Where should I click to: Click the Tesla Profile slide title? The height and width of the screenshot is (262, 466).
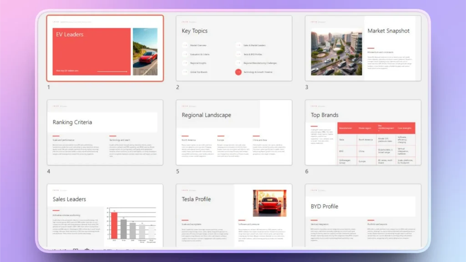click(196, 199)
